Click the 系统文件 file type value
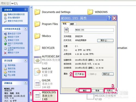This screenshot has width=136, height=102. coord(79,36)
